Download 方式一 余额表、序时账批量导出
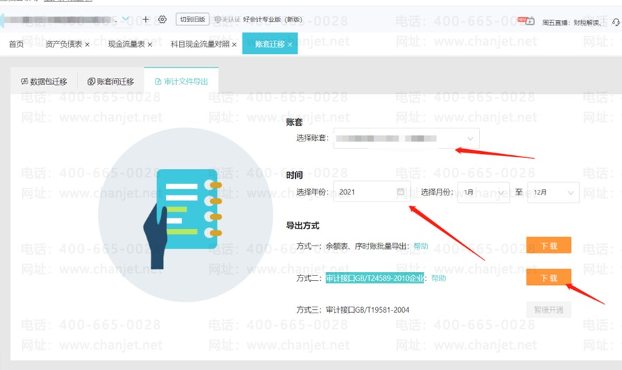 pos(549,245)
